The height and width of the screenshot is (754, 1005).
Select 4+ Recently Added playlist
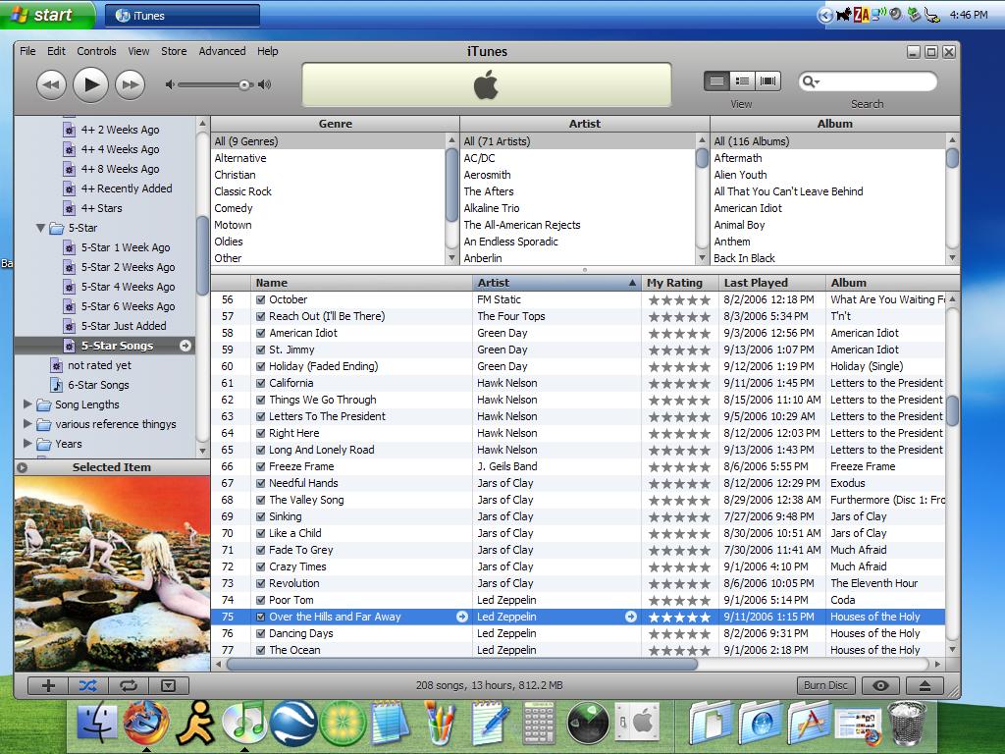point(127,188)
